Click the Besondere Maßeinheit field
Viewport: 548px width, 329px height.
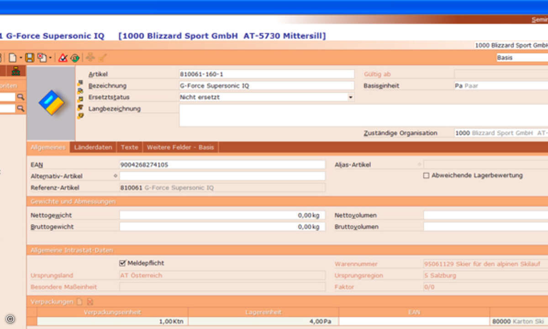click(222, 287)
